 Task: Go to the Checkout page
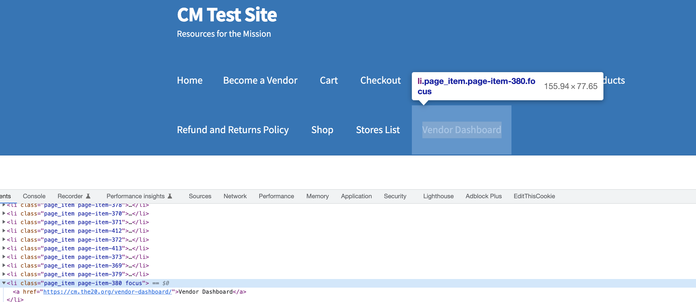(x=381, y=80)
